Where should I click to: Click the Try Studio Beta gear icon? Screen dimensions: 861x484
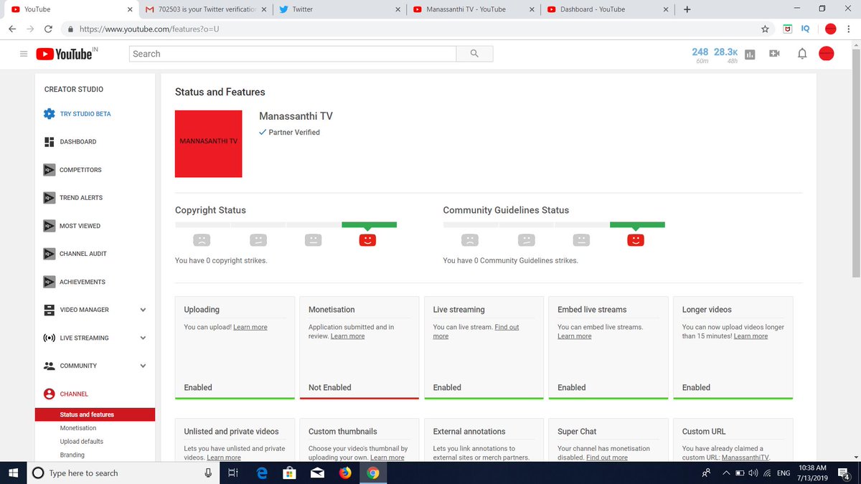[x=49, y=114]
